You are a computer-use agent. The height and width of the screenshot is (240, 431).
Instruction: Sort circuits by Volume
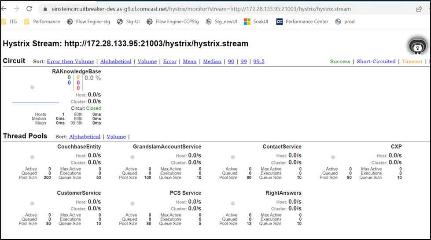(x=147, y=61)
